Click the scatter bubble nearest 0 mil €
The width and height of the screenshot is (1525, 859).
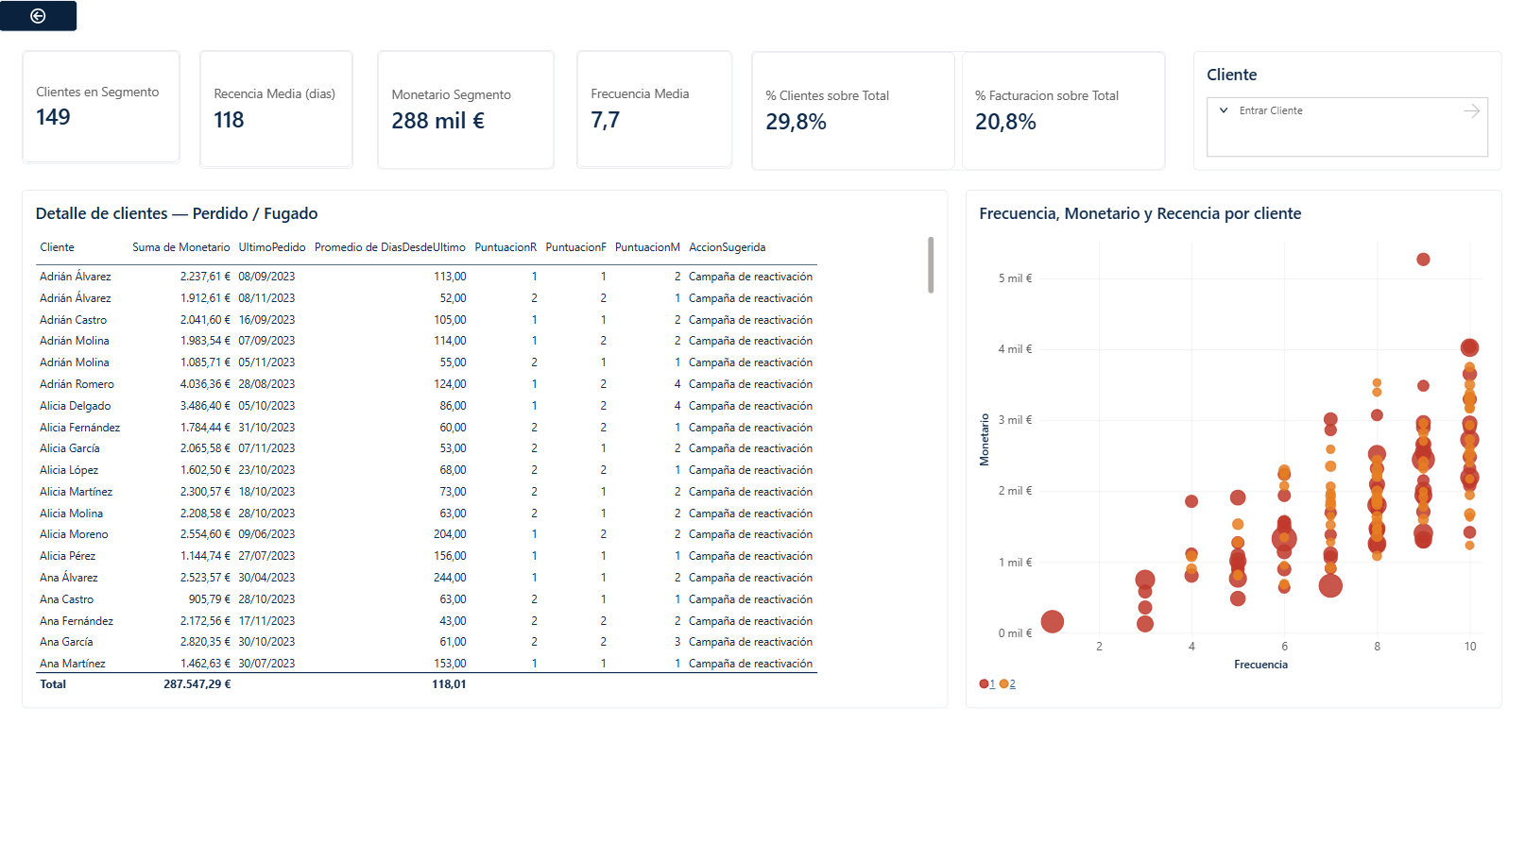1053,621
